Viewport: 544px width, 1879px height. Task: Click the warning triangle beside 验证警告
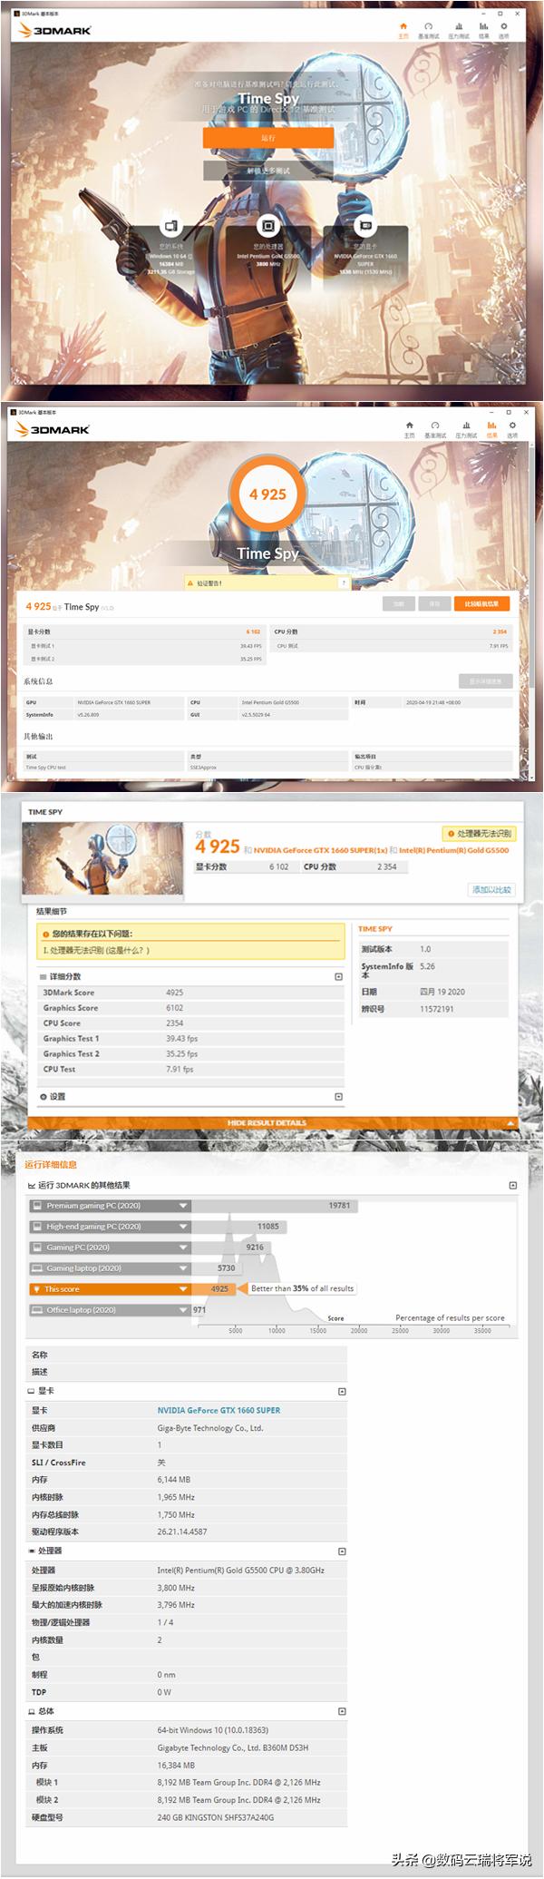192,583
